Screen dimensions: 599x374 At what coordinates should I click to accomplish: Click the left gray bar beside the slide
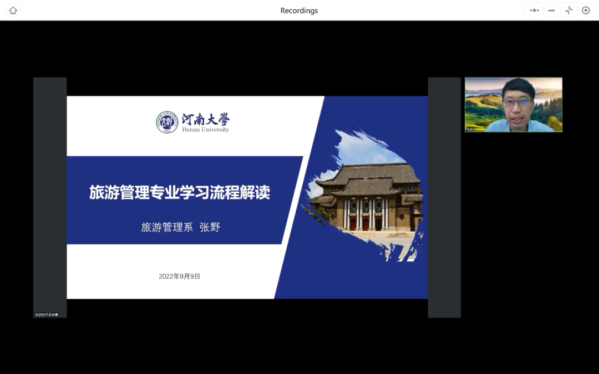(x=50, y=194)
